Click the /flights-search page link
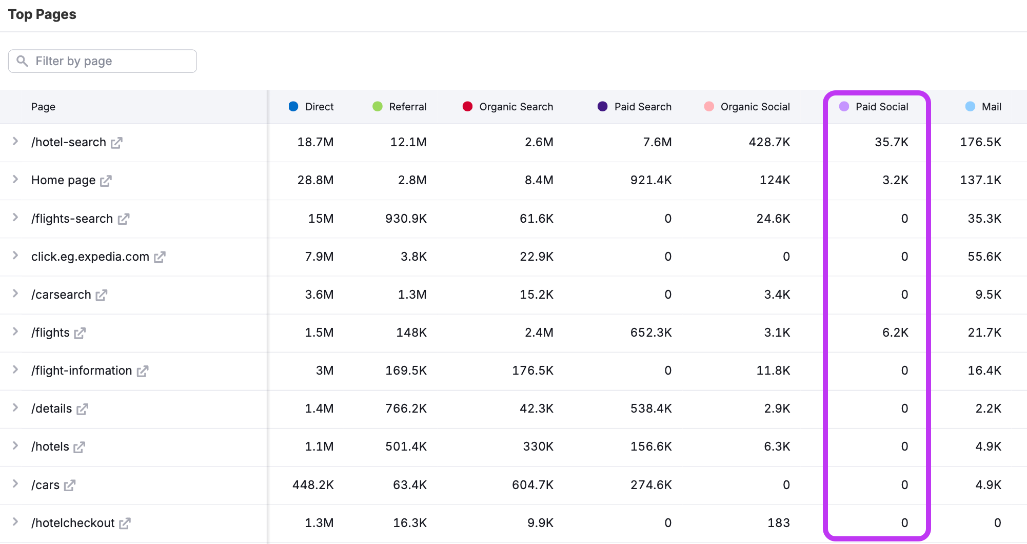The image size is (1027, 544). pos(72,218)
